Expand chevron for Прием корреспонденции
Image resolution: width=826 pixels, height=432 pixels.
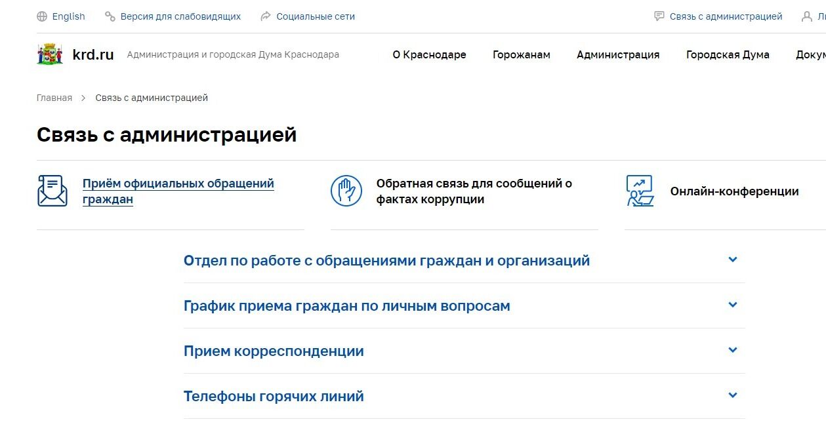[x=733, y=350]
